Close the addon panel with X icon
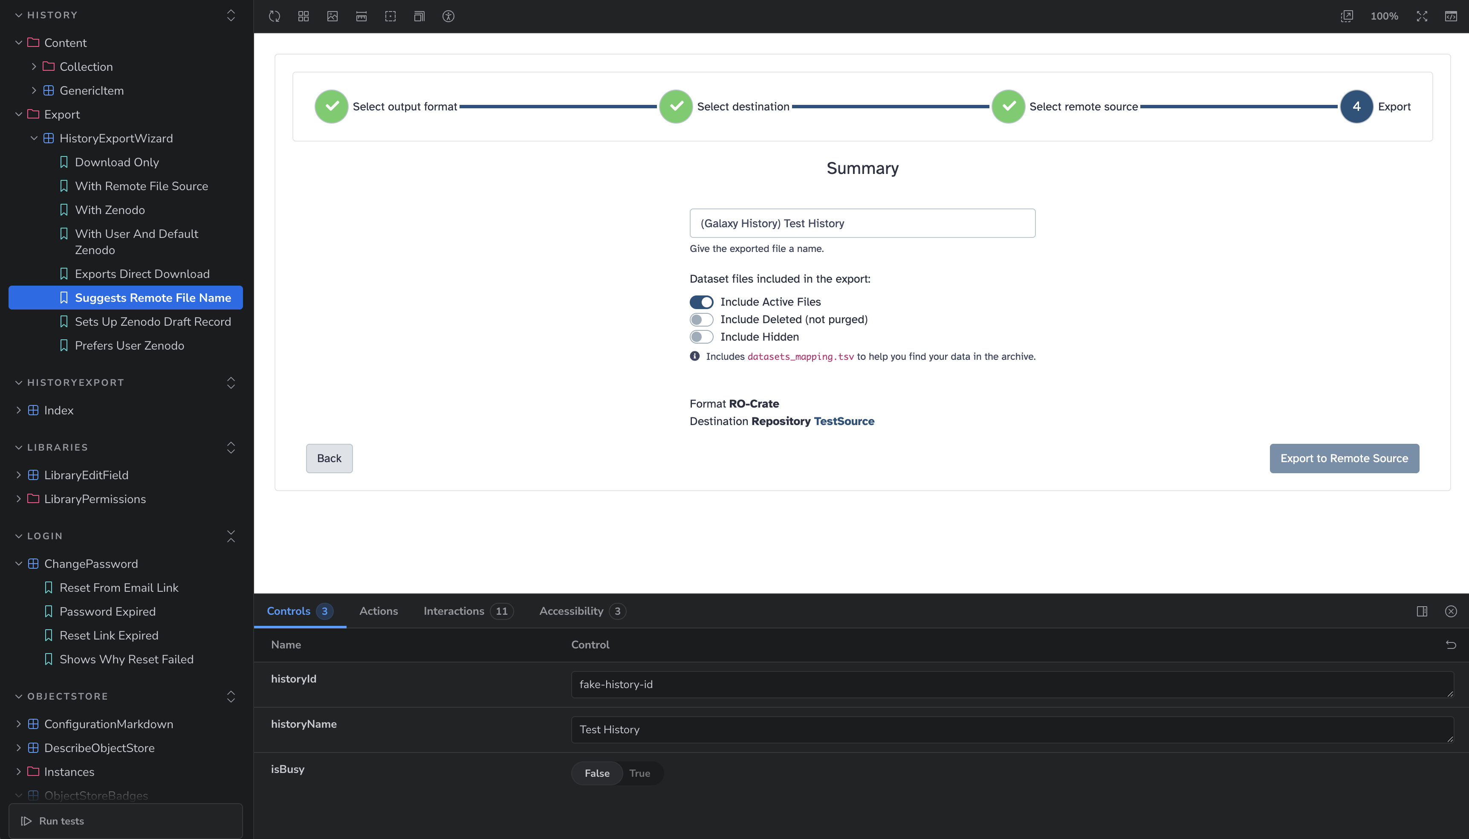This screenshot has width=1469, height=839. pyautogui.click(x=1451, y=611)
